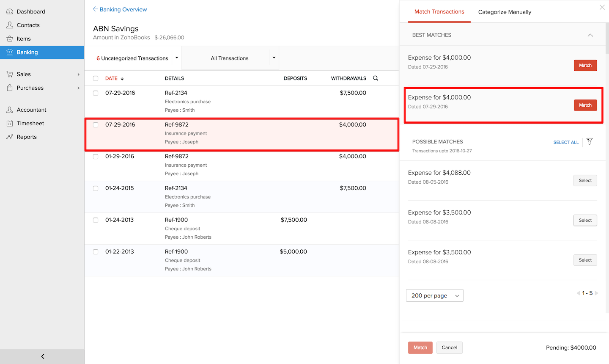Image resolution: width=609 pixels, height=364 pixels.
Task: Click the next page pagination arrow
Action: point(597,292)
